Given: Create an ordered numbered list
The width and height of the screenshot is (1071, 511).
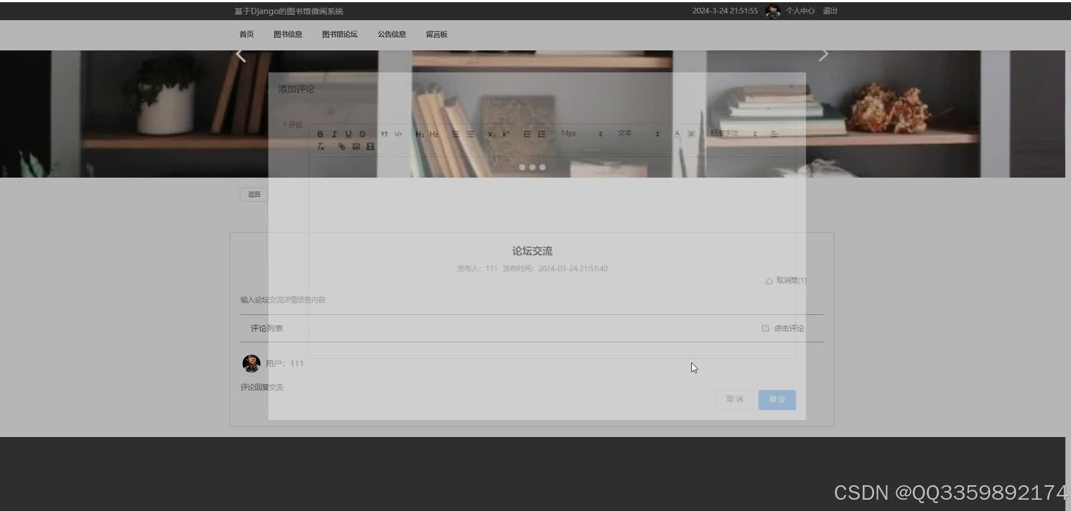Looking at the screenshot, I should 456,134.
